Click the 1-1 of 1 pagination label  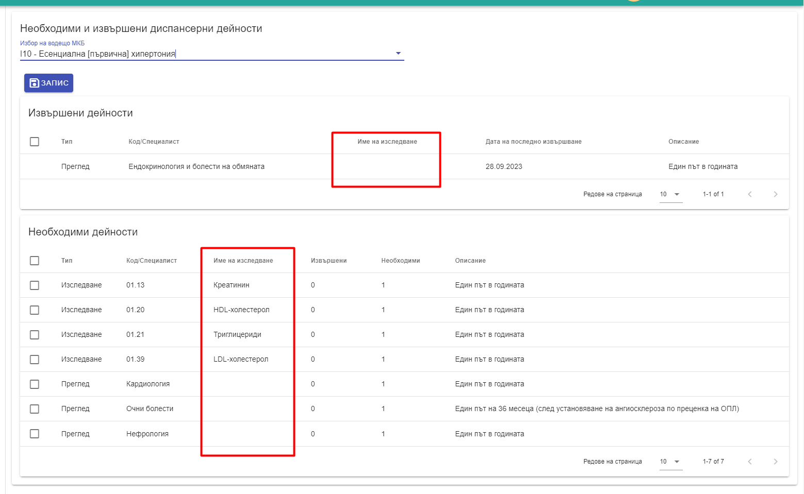click(x=713, y=194)
